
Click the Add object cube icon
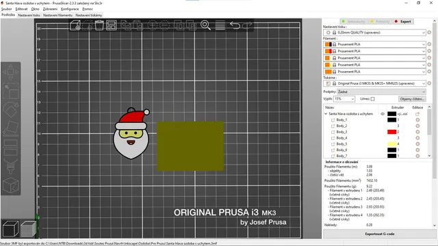click(75, 25)
